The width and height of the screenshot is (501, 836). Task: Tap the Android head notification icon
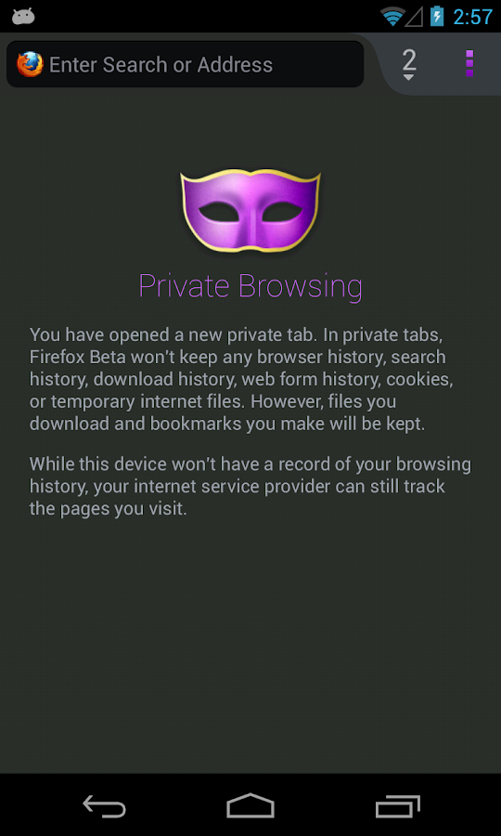(23, 17)
